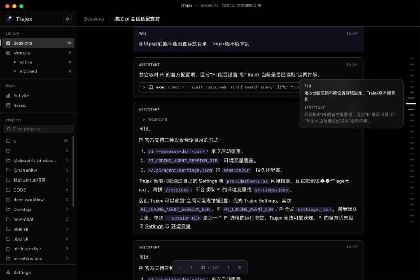
Task: Open the pi-deep-dive project
Action: (37, 248)
